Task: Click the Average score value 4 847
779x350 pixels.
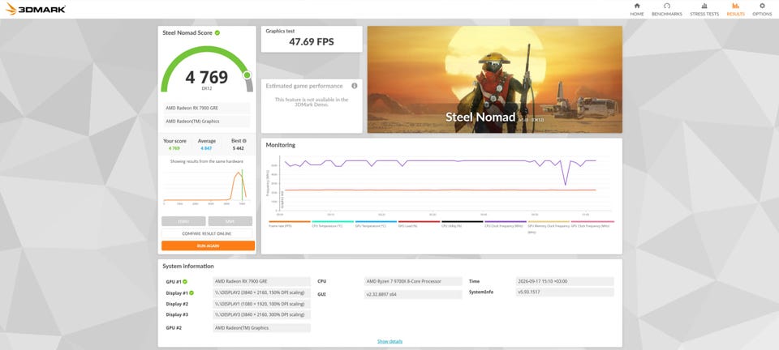Action: [206, 148]
